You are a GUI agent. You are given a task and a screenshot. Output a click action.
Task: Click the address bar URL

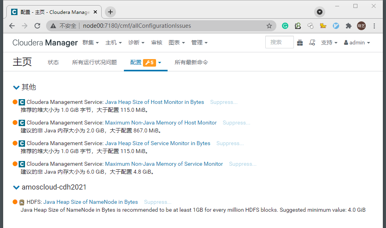pos(137,26)
